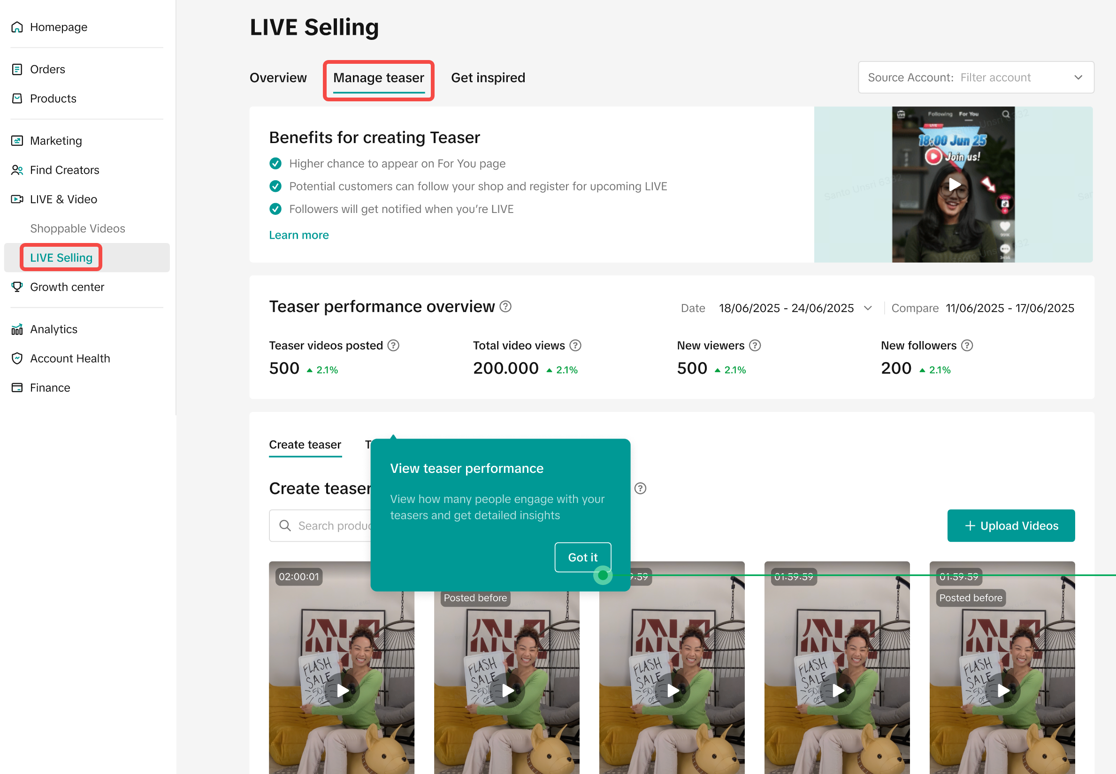Viewport: 1116px width, 774px height.
Task: Click the Growth center trophy icon
Action: pos(17,287)
